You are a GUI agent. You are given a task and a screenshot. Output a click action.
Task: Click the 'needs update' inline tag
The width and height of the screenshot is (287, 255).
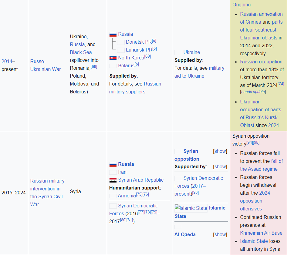click(253, 92)
